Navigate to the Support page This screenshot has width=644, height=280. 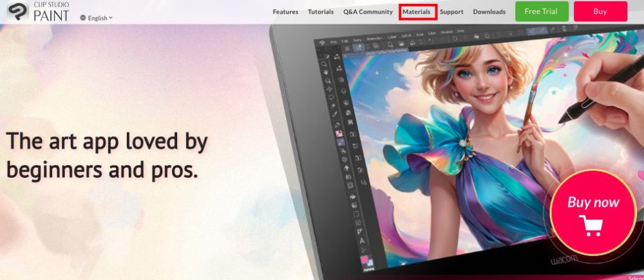[451, 12]
